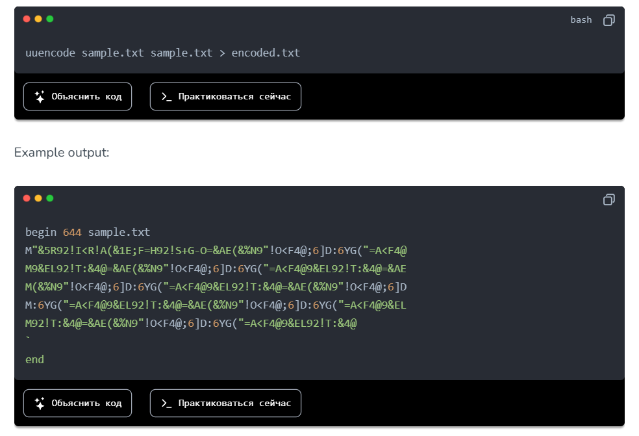The image size is (639, 436).
Task: Click the uuencode command text line
Action: coord(162,53)
